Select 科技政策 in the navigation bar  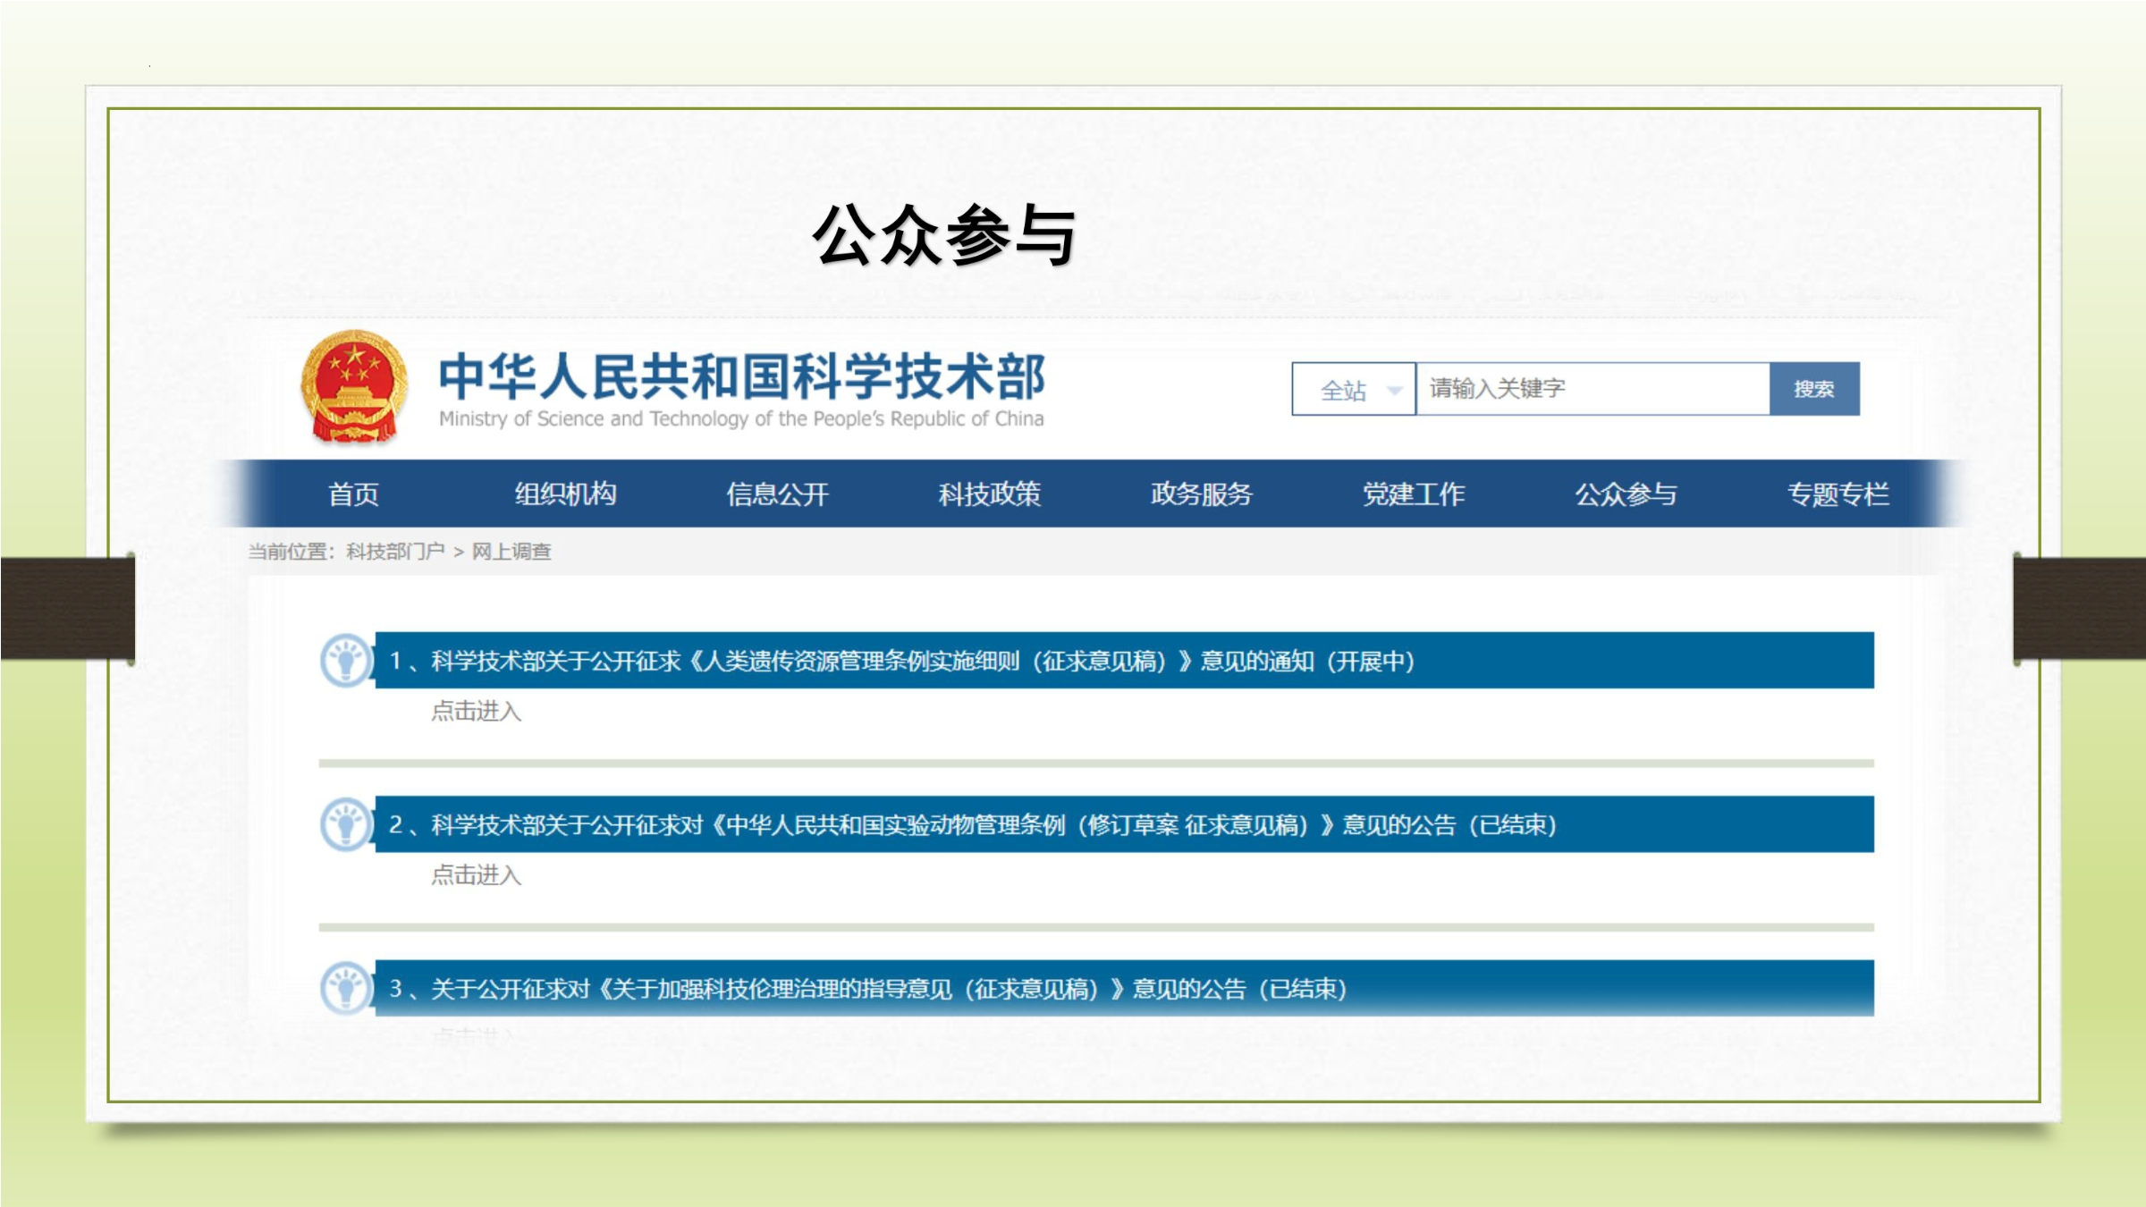tap(989, 494)
